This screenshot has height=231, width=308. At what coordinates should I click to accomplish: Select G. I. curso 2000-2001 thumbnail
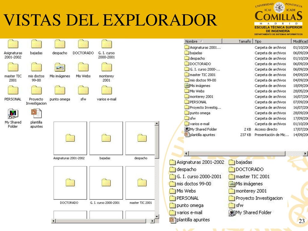pos(106,183)
